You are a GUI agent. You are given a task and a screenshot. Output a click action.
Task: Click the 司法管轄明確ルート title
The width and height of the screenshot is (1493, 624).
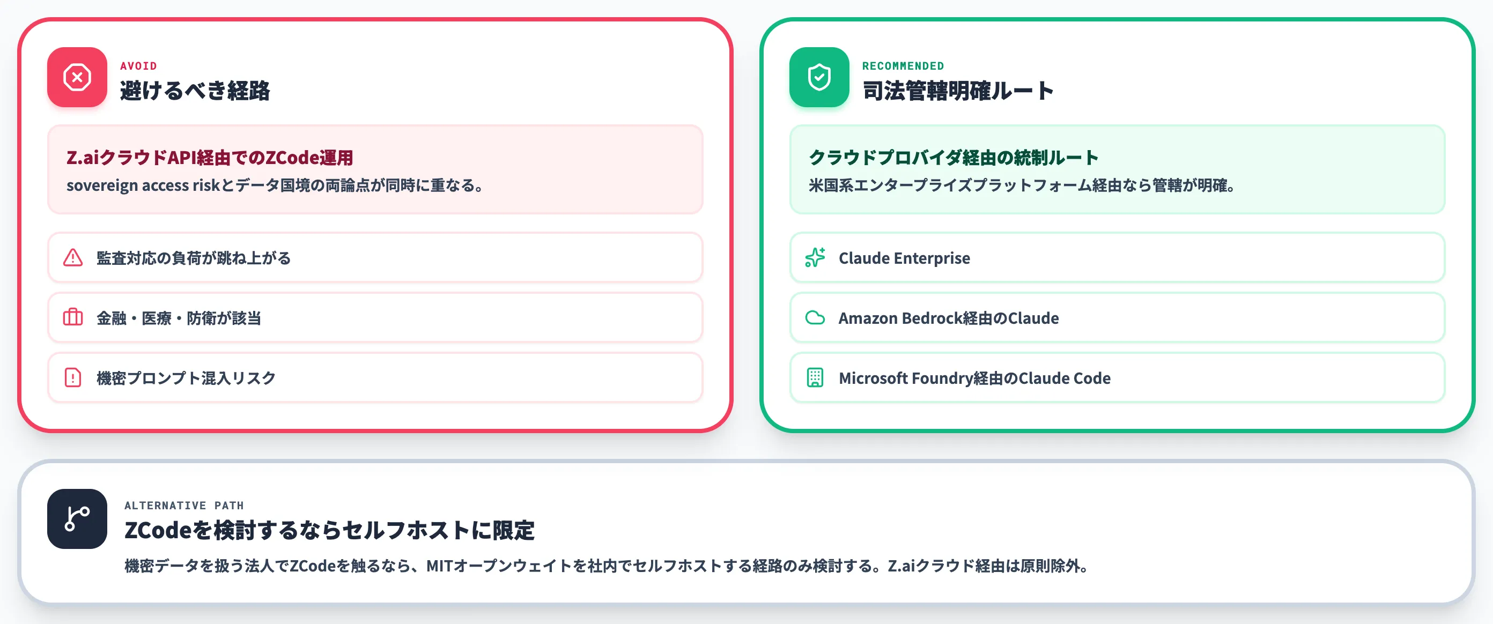pos(958,91)
